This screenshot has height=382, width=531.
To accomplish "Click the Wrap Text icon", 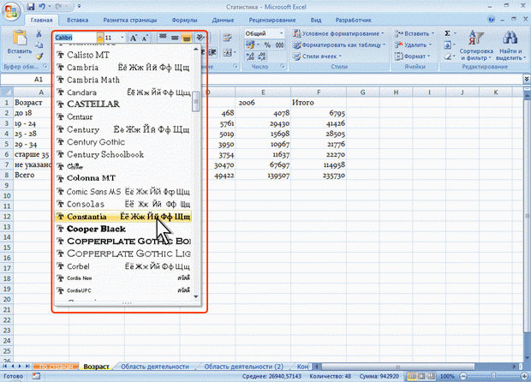I will pyautogui.click(x=227, y=38).
